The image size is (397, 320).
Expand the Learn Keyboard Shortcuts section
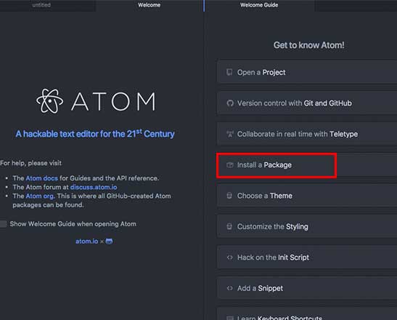pyautogui.click(x=307, y=315)
